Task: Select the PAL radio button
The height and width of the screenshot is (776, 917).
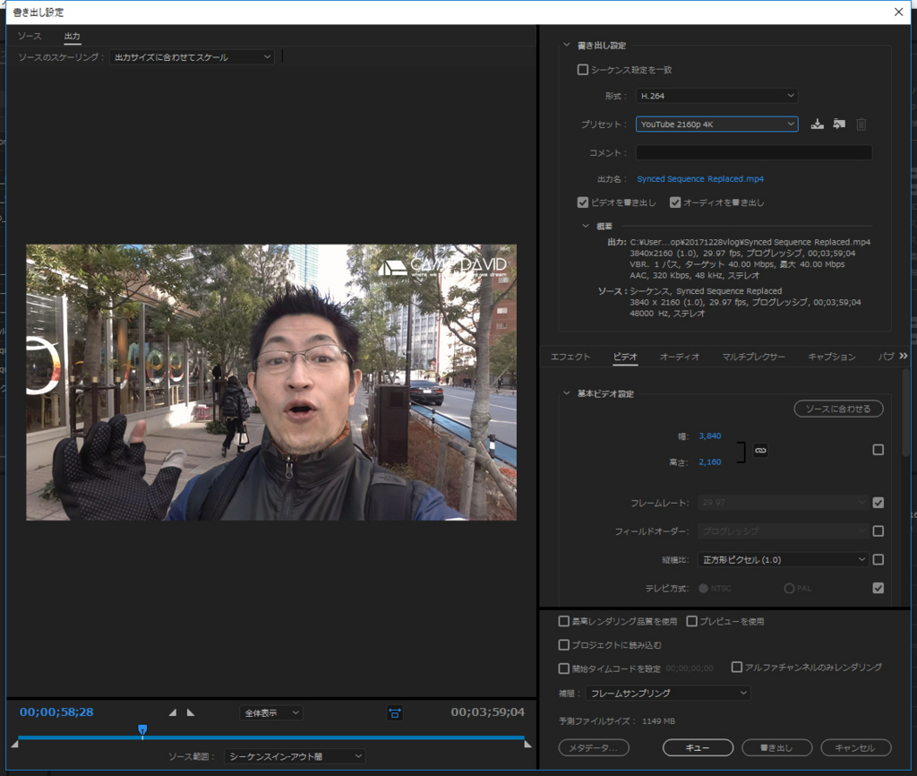Action: tap(789, 588)
